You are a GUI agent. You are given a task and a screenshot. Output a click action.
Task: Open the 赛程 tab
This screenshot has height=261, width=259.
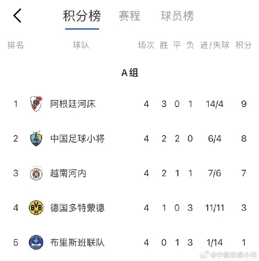pos(129,16)
